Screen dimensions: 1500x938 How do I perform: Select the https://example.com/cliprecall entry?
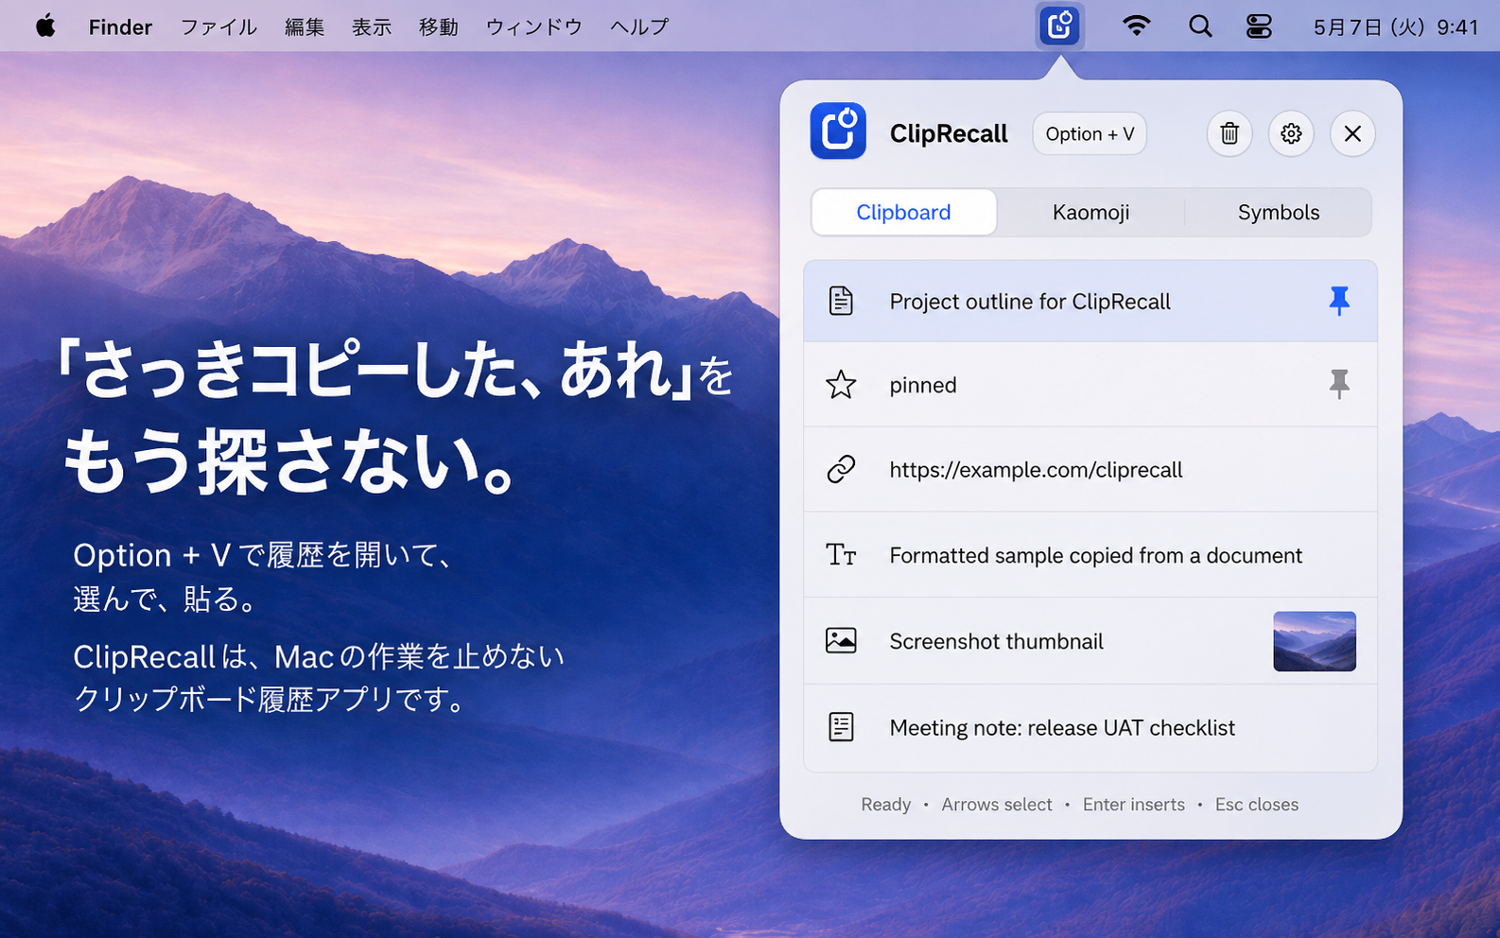[1090, 469]
